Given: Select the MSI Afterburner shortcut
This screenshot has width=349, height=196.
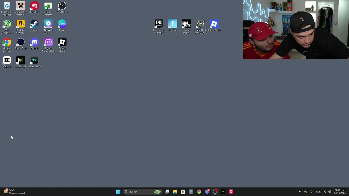Looking at the screenshot, I should (x=7, y=27).
